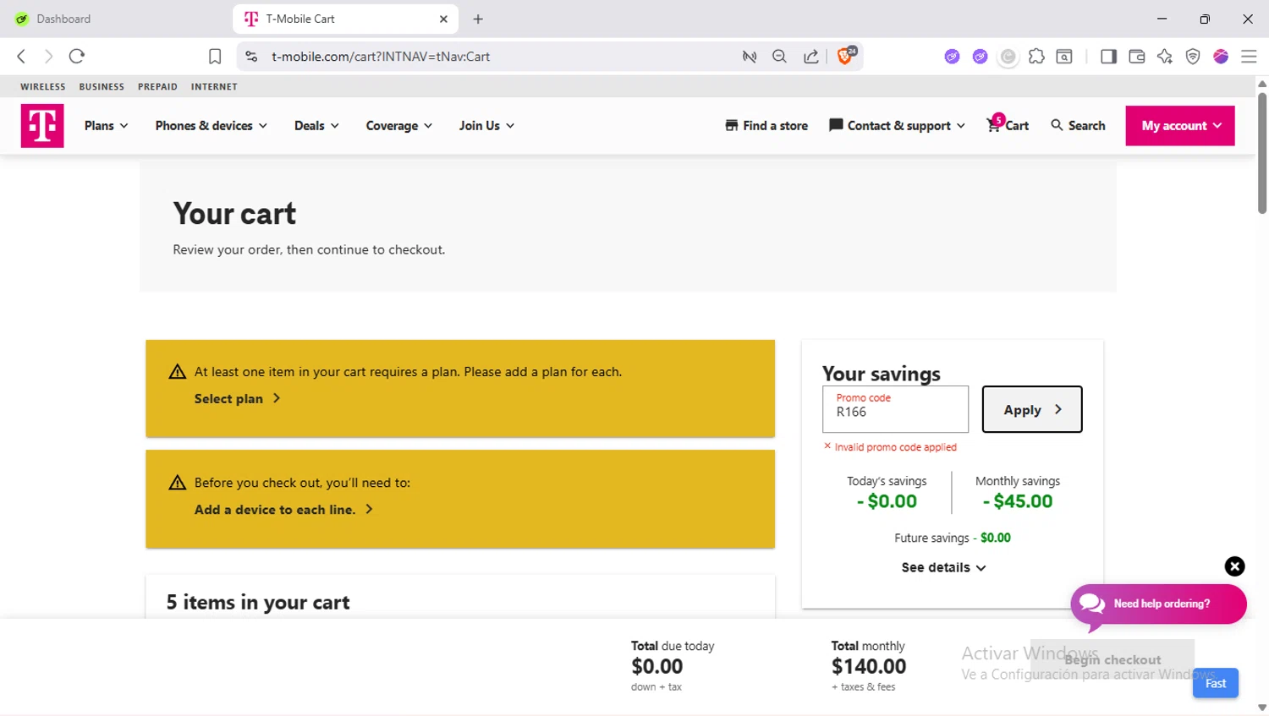Open the BUSINESS top link
The image size is (1269, 716).
[x=102, y=86]
